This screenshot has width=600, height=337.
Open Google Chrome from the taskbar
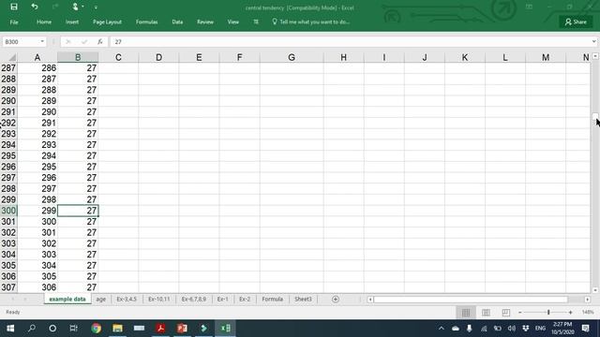click(x=96, y=329)
